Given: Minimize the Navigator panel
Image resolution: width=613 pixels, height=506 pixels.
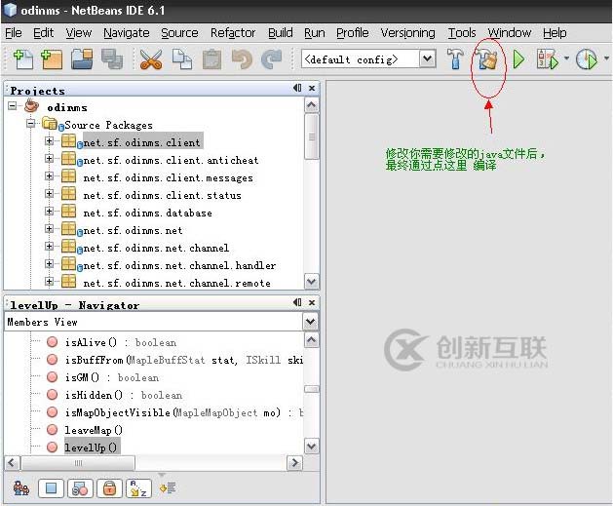Looking at the screenshot, I should 297,302.
